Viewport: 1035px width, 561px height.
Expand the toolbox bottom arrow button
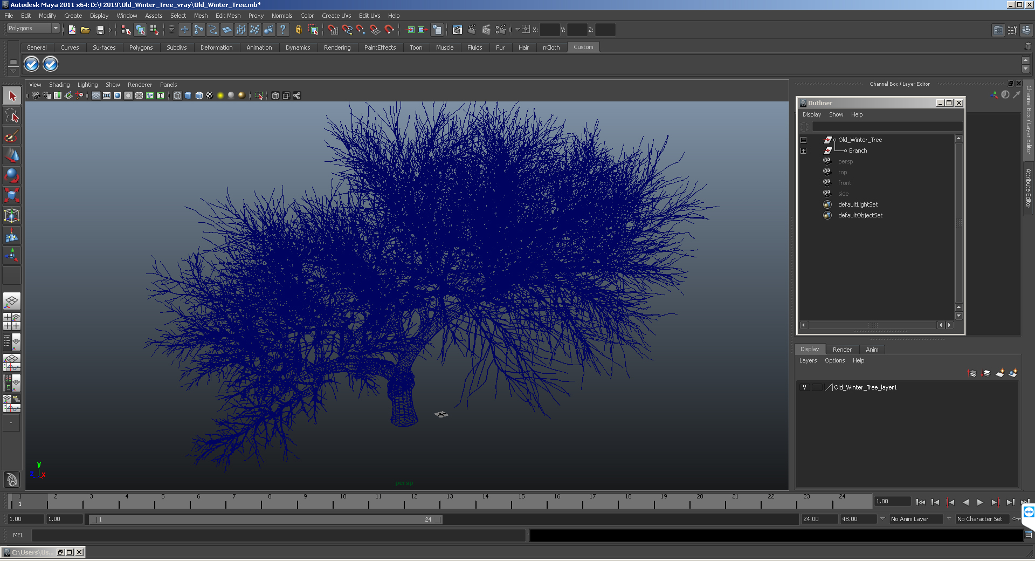click(12, 423)
